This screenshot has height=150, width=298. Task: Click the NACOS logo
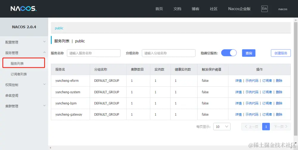23,9
